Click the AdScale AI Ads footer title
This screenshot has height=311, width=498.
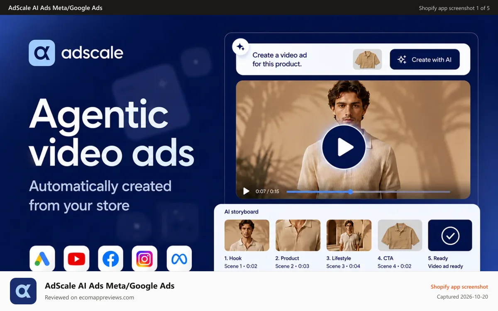click(x=110, y=286)
